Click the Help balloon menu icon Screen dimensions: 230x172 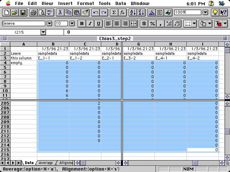(211, 3)
